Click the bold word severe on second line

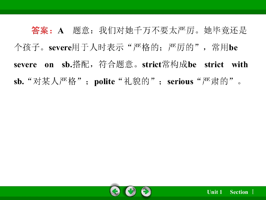click(60, 47)
